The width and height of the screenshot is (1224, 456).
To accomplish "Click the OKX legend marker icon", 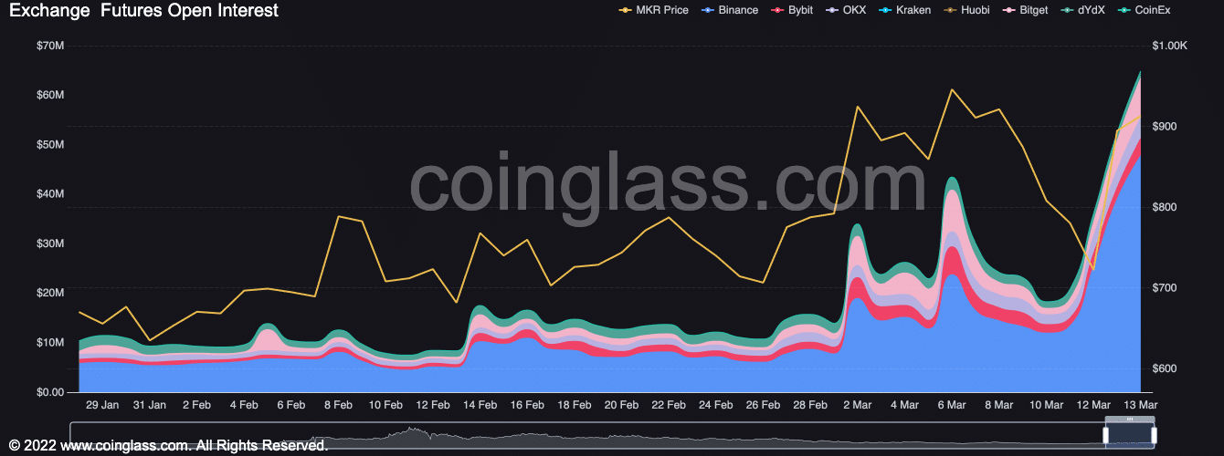I will tap(832, 10).
